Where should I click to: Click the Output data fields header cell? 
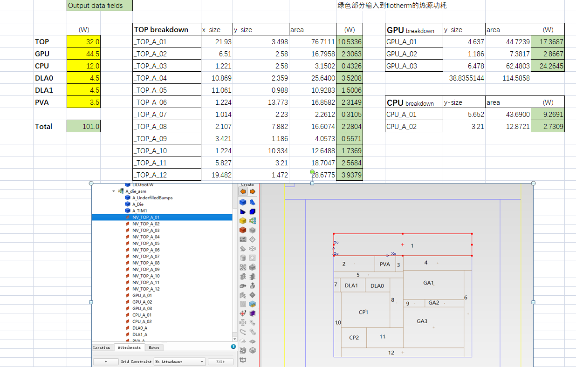pyautogui.click(x=100, y=6)
